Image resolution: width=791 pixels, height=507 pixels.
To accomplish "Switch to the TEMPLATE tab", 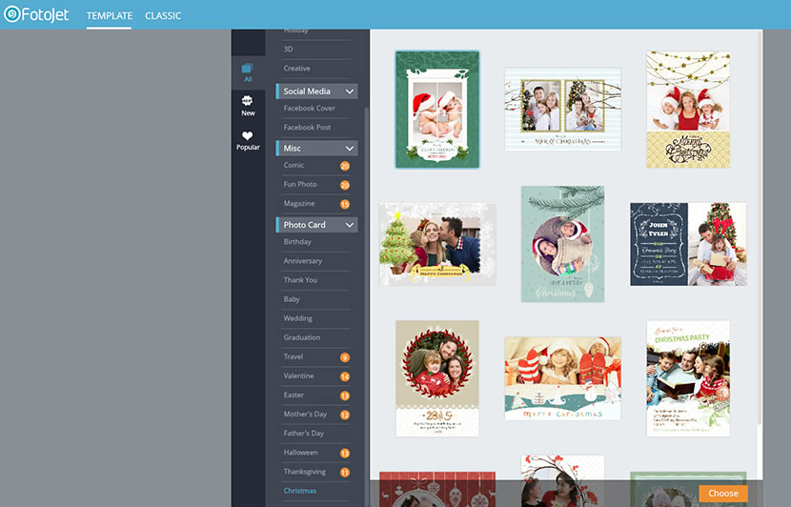I will pyautogui.click(x=110, y=15).
